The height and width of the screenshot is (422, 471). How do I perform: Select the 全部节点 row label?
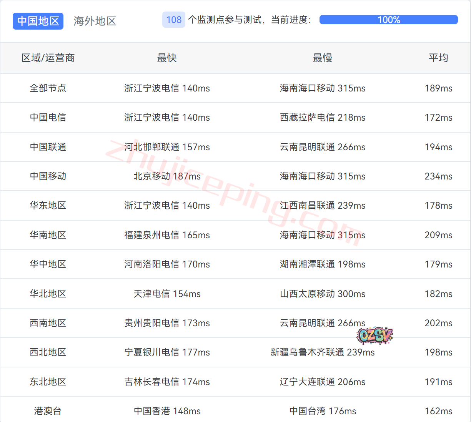coord(48,88)
